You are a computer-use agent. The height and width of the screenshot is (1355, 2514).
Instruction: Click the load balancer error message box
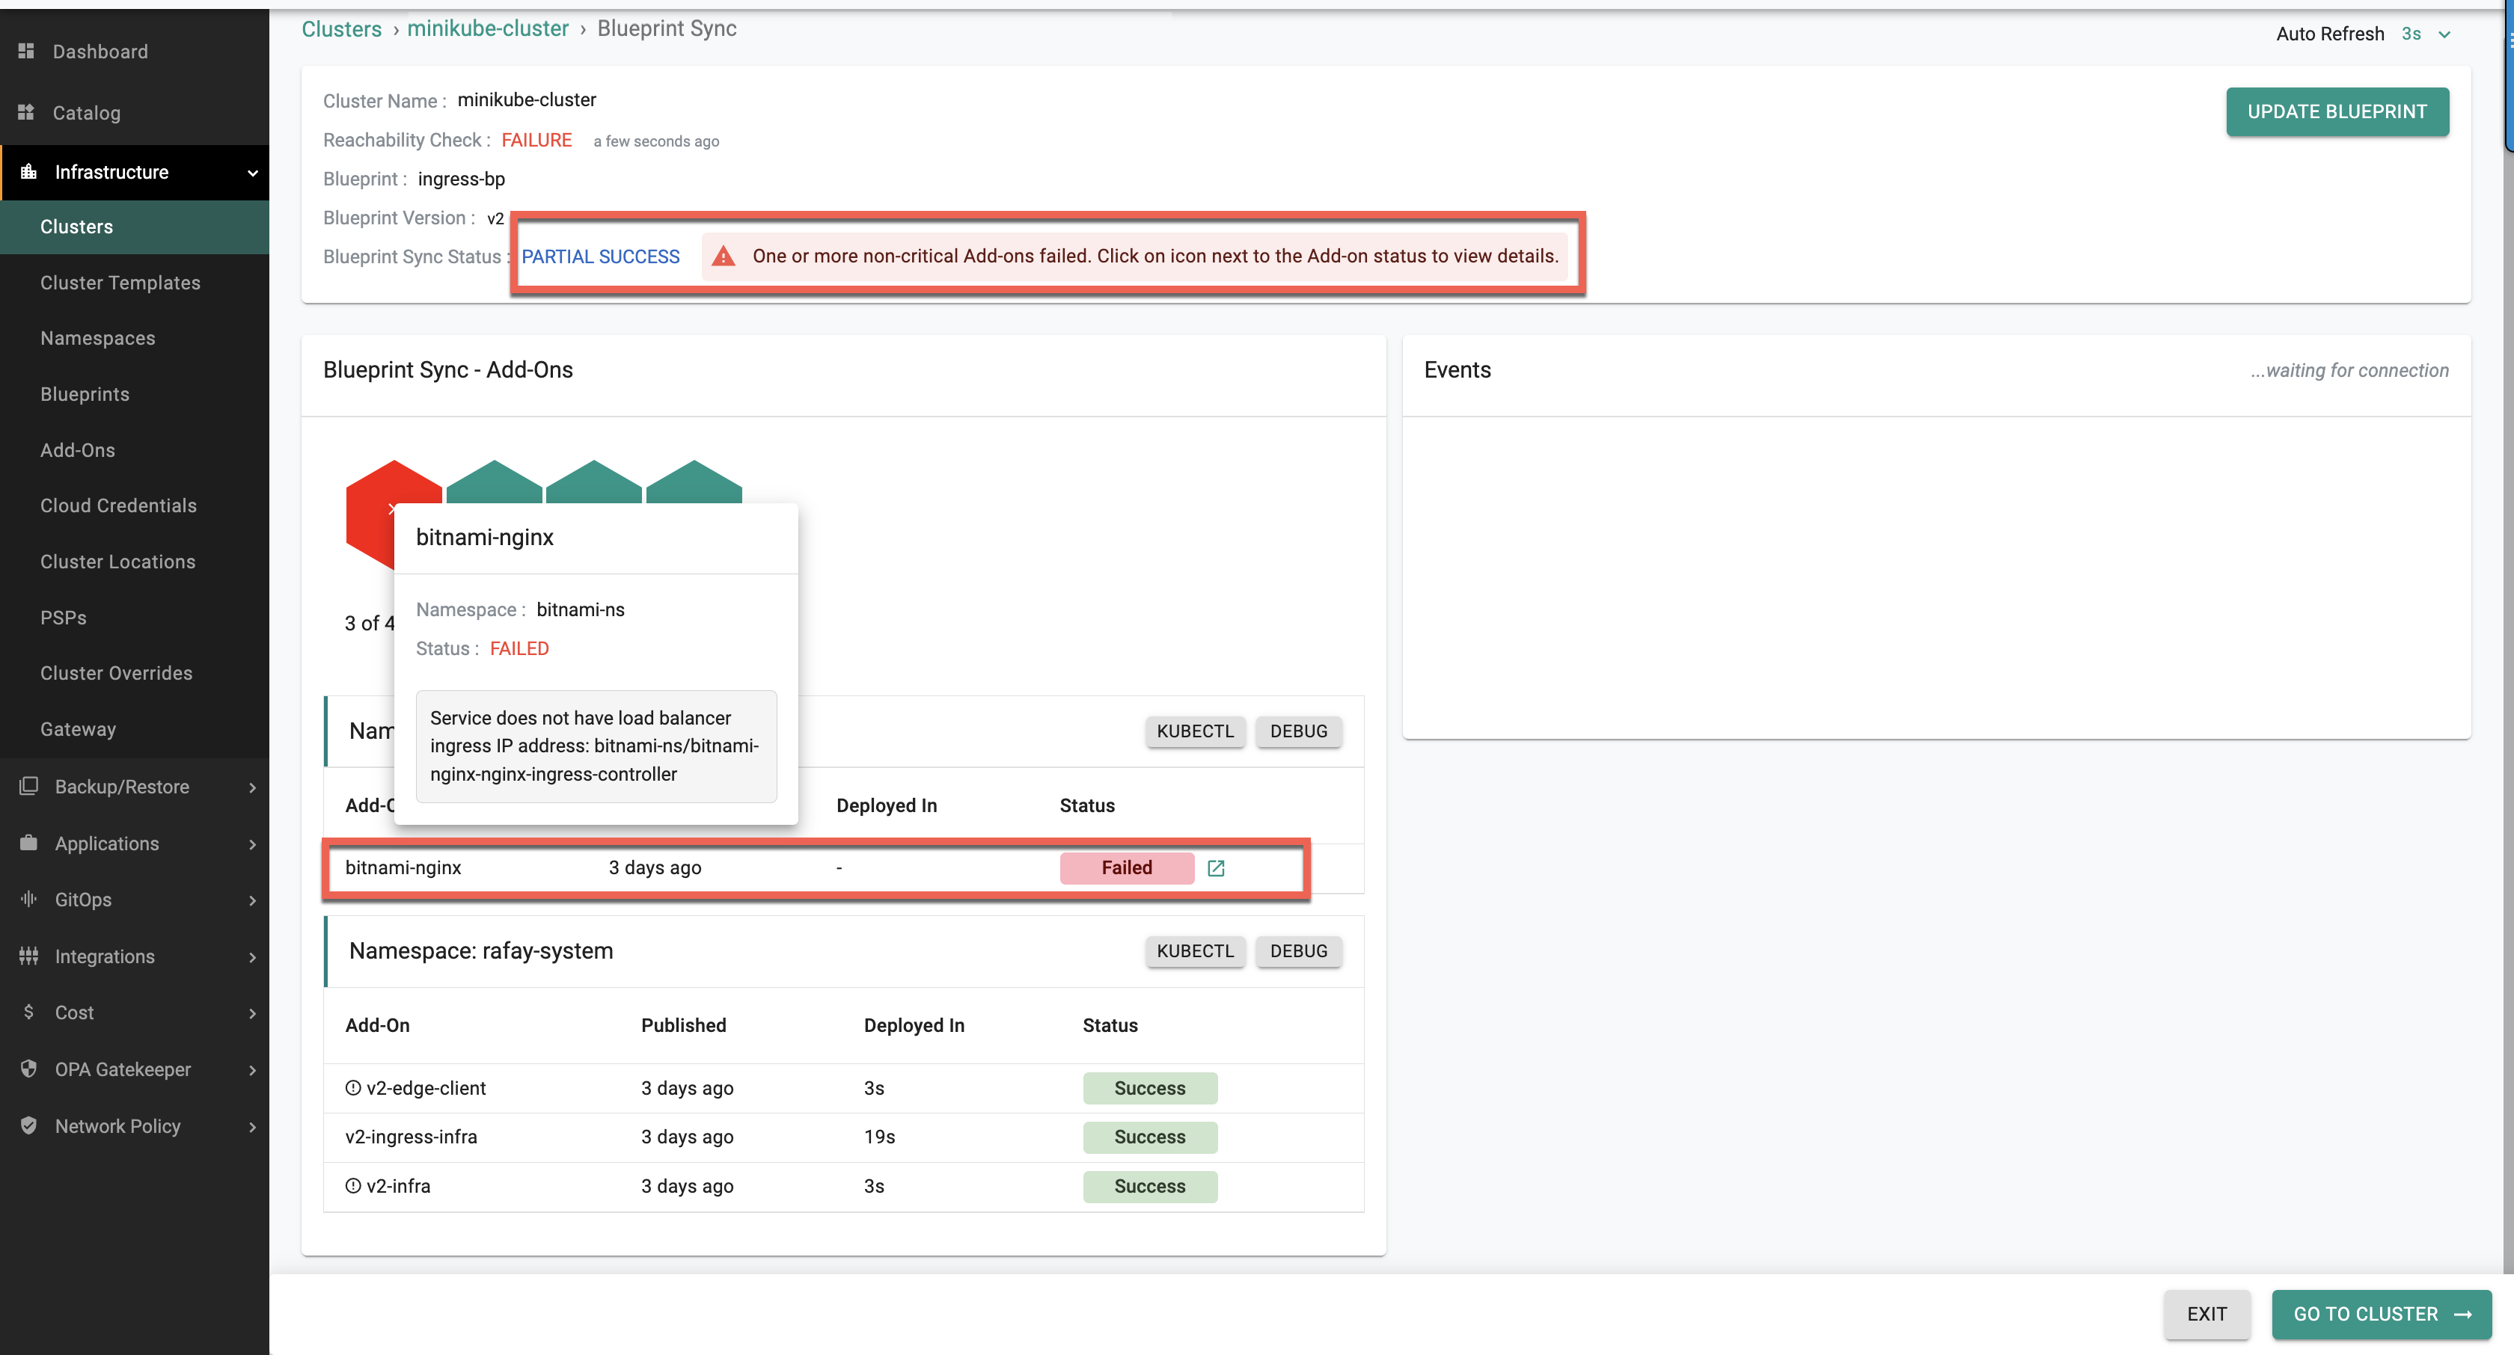(596, 746)
